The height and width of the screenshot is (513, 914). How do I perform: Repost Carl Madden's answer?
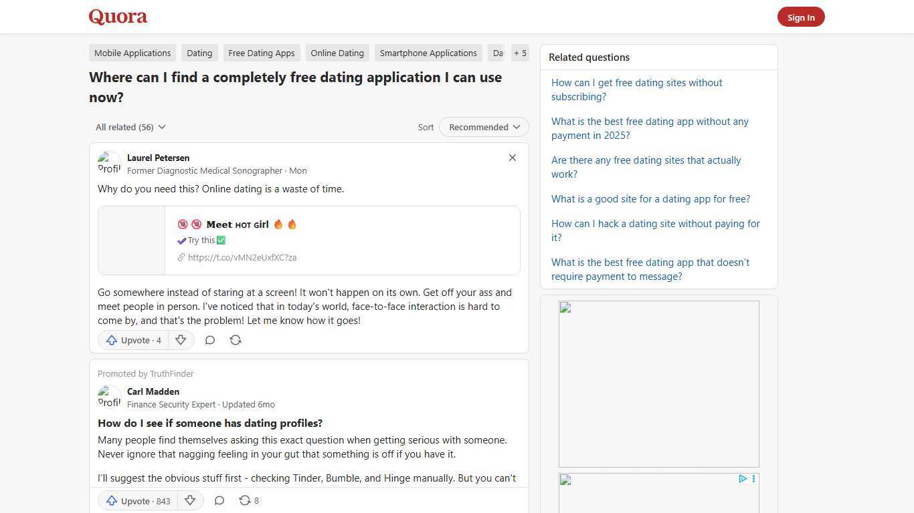tap(245, 500)
